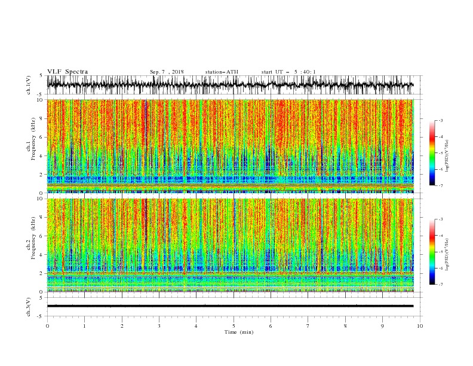Click the flat ch.3 voltage trace

point(230,306)
